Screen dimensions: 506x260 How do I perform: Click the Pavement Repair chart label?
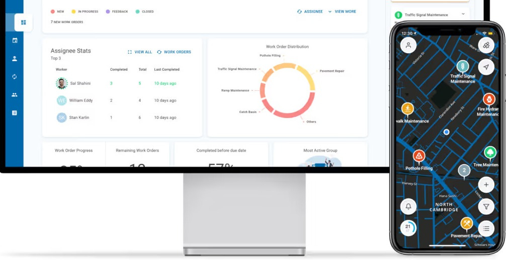[x=332, y=71]
